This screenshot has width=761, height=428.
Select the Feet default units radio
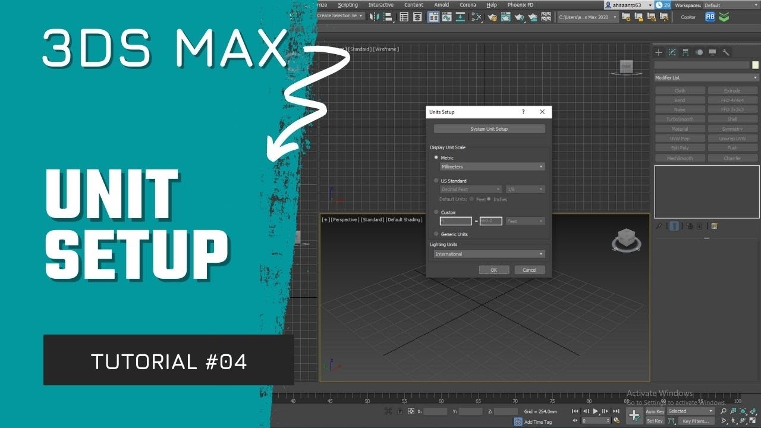472,199
